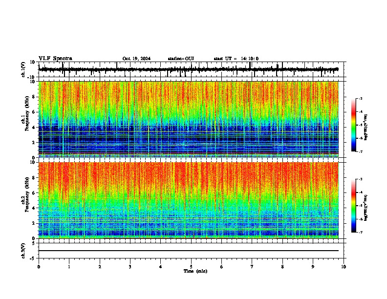Click the ch.2 spectrogram color scale bar
387x299 pixels.
click(x=354, y=206)
